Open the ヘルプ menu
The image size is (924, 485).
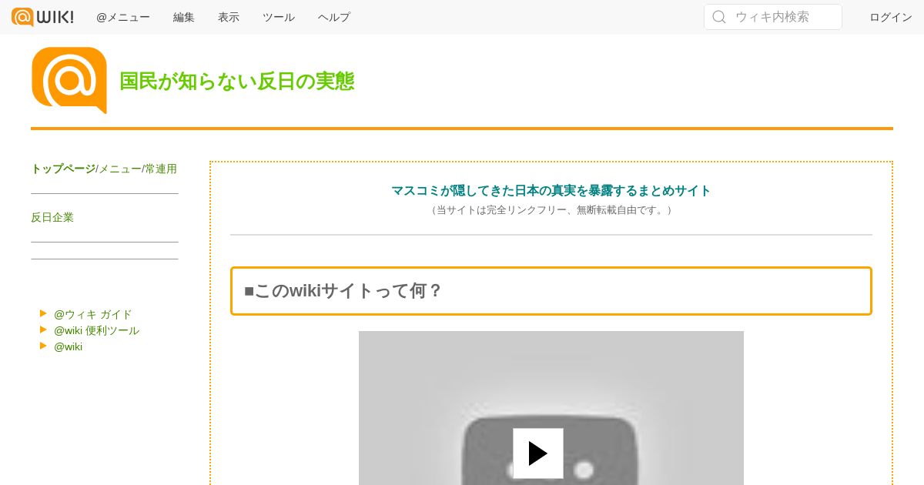click(x=334, y=17)
